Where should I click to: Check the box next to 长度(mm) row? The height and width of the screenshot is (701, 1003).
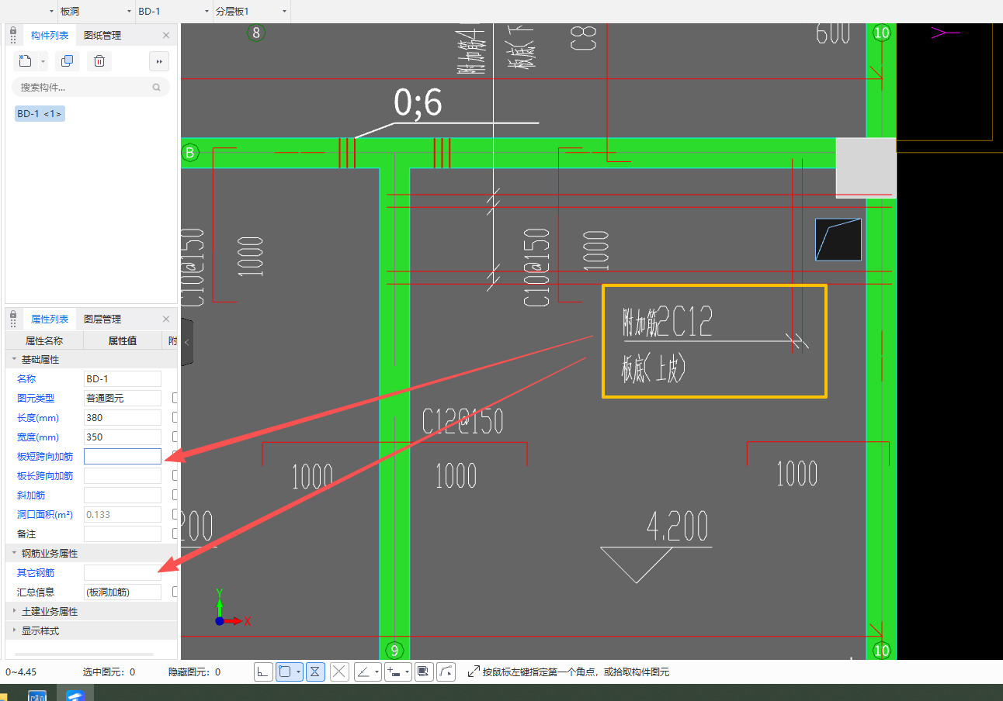click(175, 417)
